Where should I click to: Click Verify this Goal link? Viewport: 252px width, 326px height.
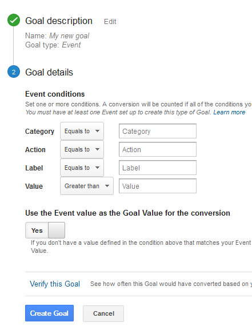coord(55,284)
